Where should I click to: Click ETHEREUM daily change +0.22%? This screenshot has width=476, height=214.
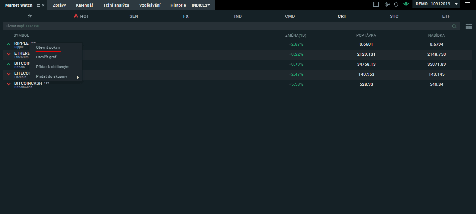click(x=296, y=54)
